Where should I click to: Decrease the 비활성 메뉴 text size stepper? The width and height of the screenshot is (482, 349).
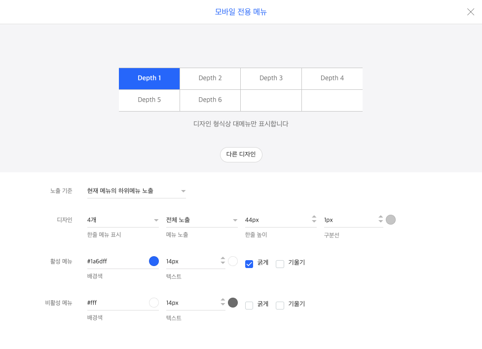(x=223, y=304)
